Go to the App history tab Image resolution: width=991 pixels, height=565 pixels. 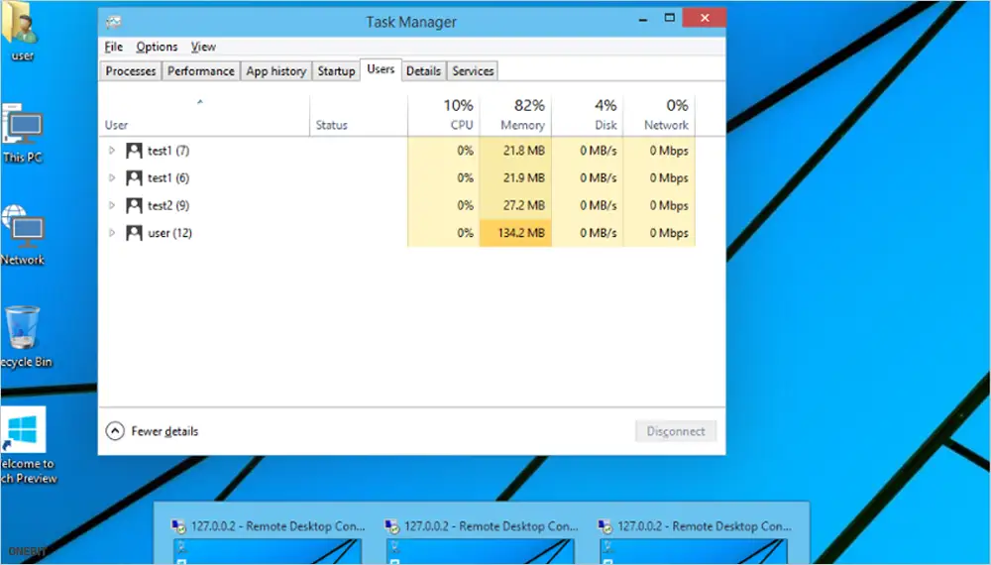[275, 71]
